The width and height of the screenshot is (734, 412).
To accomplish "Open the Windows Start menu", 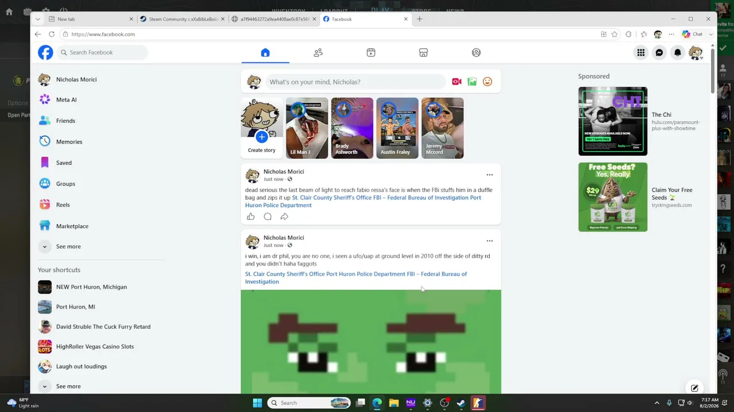I will pyautogui.click(x=257, y=403).
